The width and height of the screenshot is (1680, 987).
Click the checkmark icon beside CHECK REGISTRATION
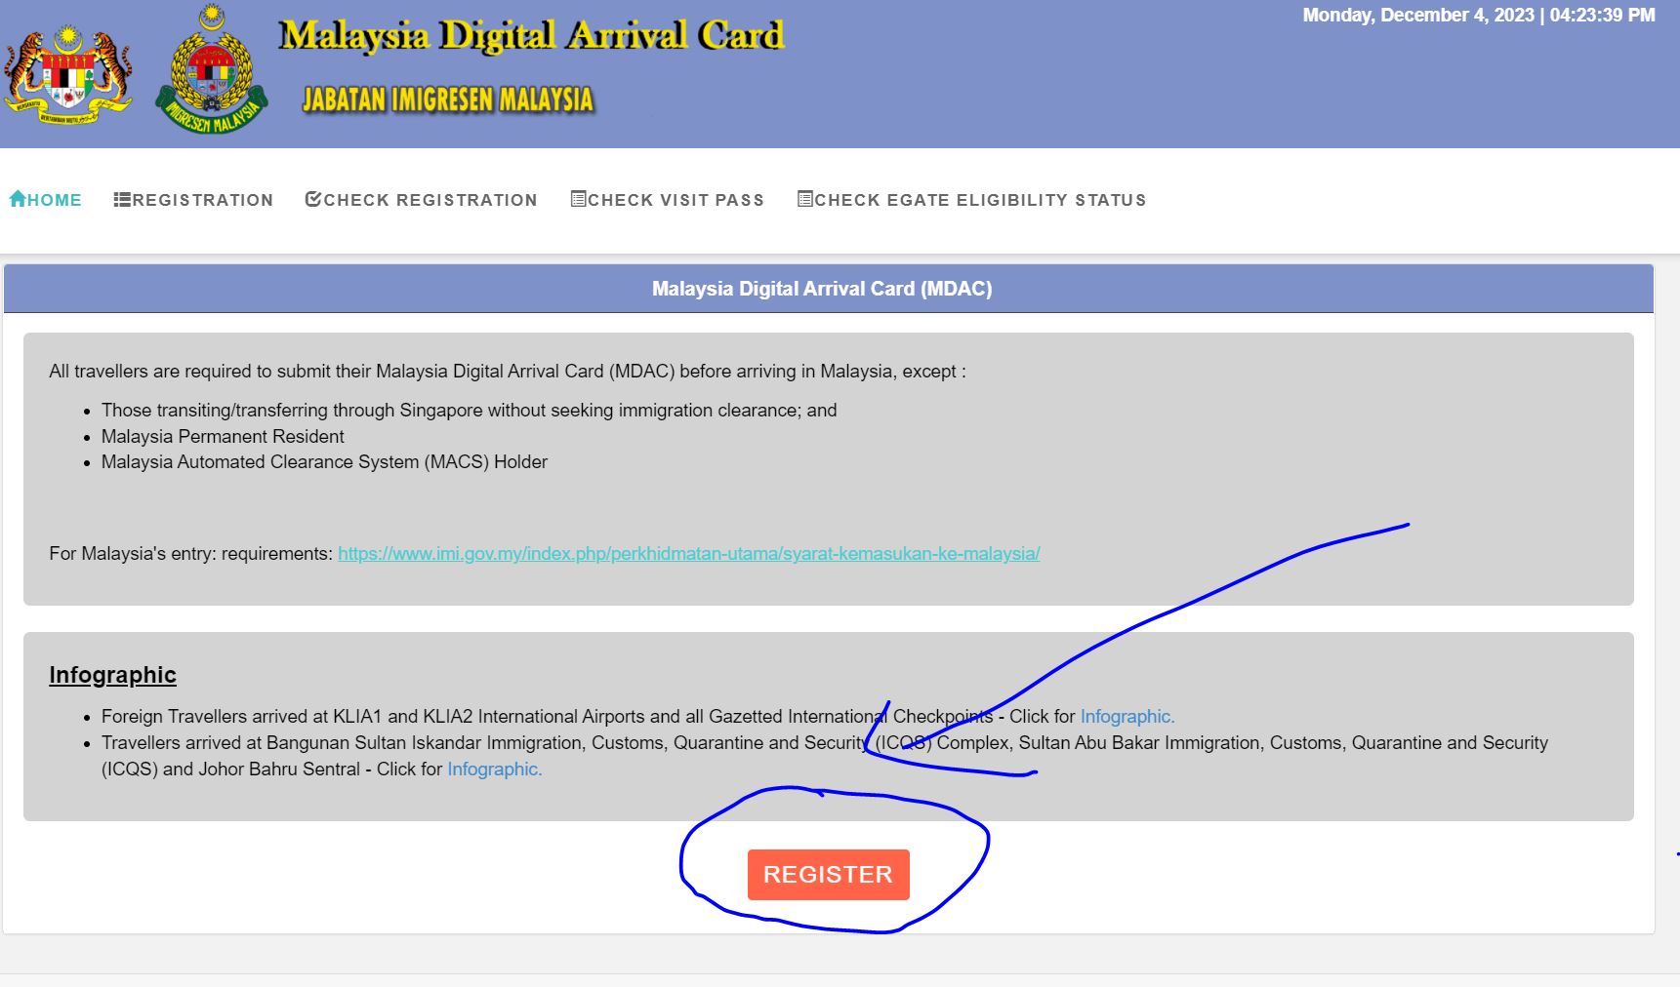[313, 199]
